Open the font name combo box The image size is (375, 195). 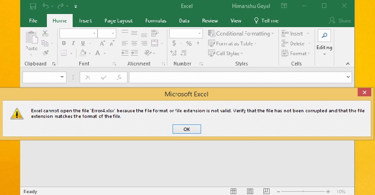pyautogui.click(x=78, y=34)
